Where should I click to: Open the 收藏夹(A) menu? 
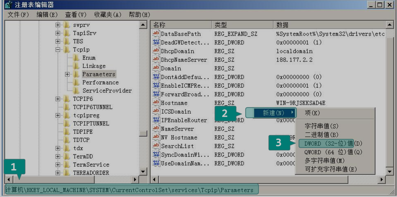click(108, 15)
